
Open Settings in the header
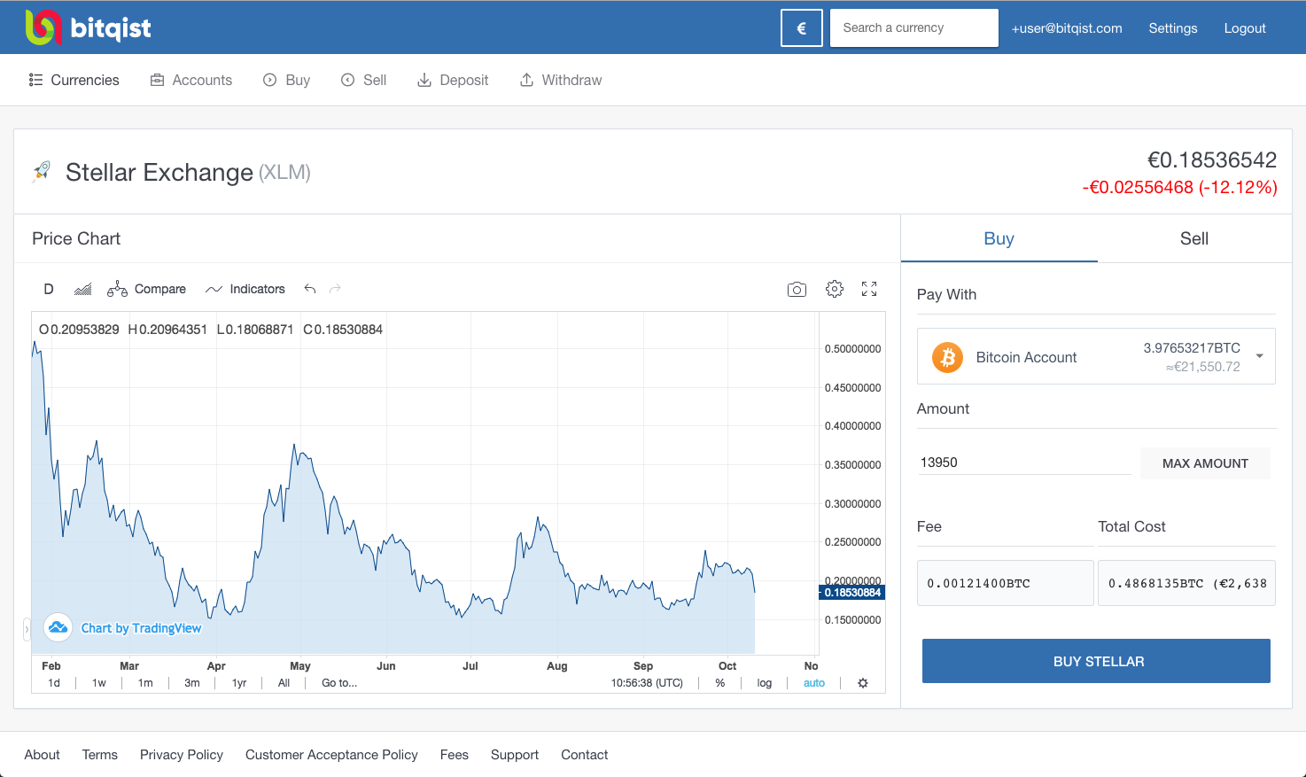pyautogui.click(x=1173, y=28)
